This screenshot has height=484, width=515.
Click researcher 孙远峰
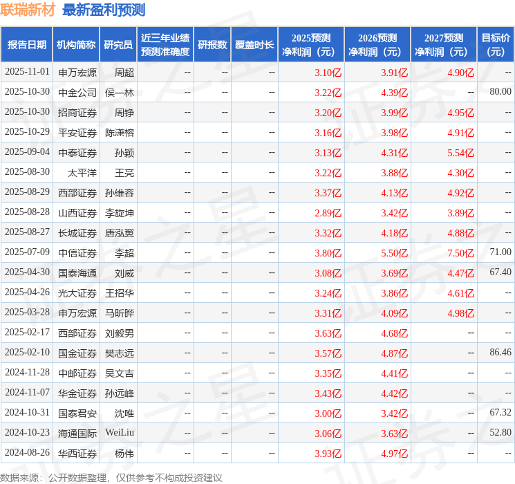(120, 393)
